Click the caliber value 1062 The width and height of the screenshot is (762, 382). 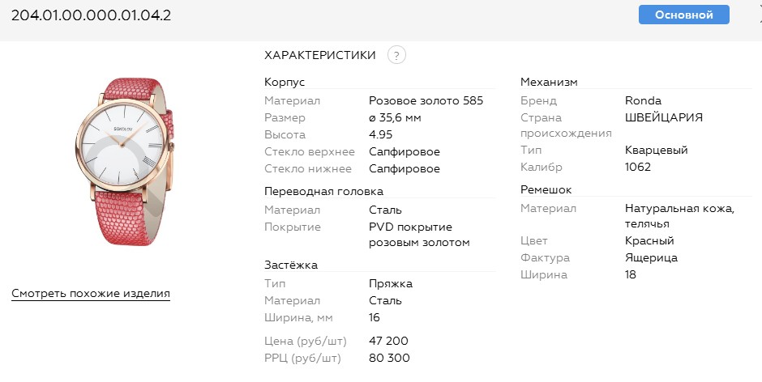(638, 168)
